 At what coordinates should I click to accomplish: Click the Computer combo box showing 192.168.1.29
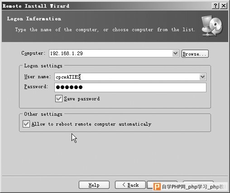click(x=114, y=53)
